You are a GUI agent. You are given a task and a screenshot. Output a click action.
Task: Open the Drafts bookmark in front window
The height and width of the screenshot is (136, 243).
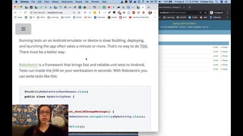coord(77,17)
